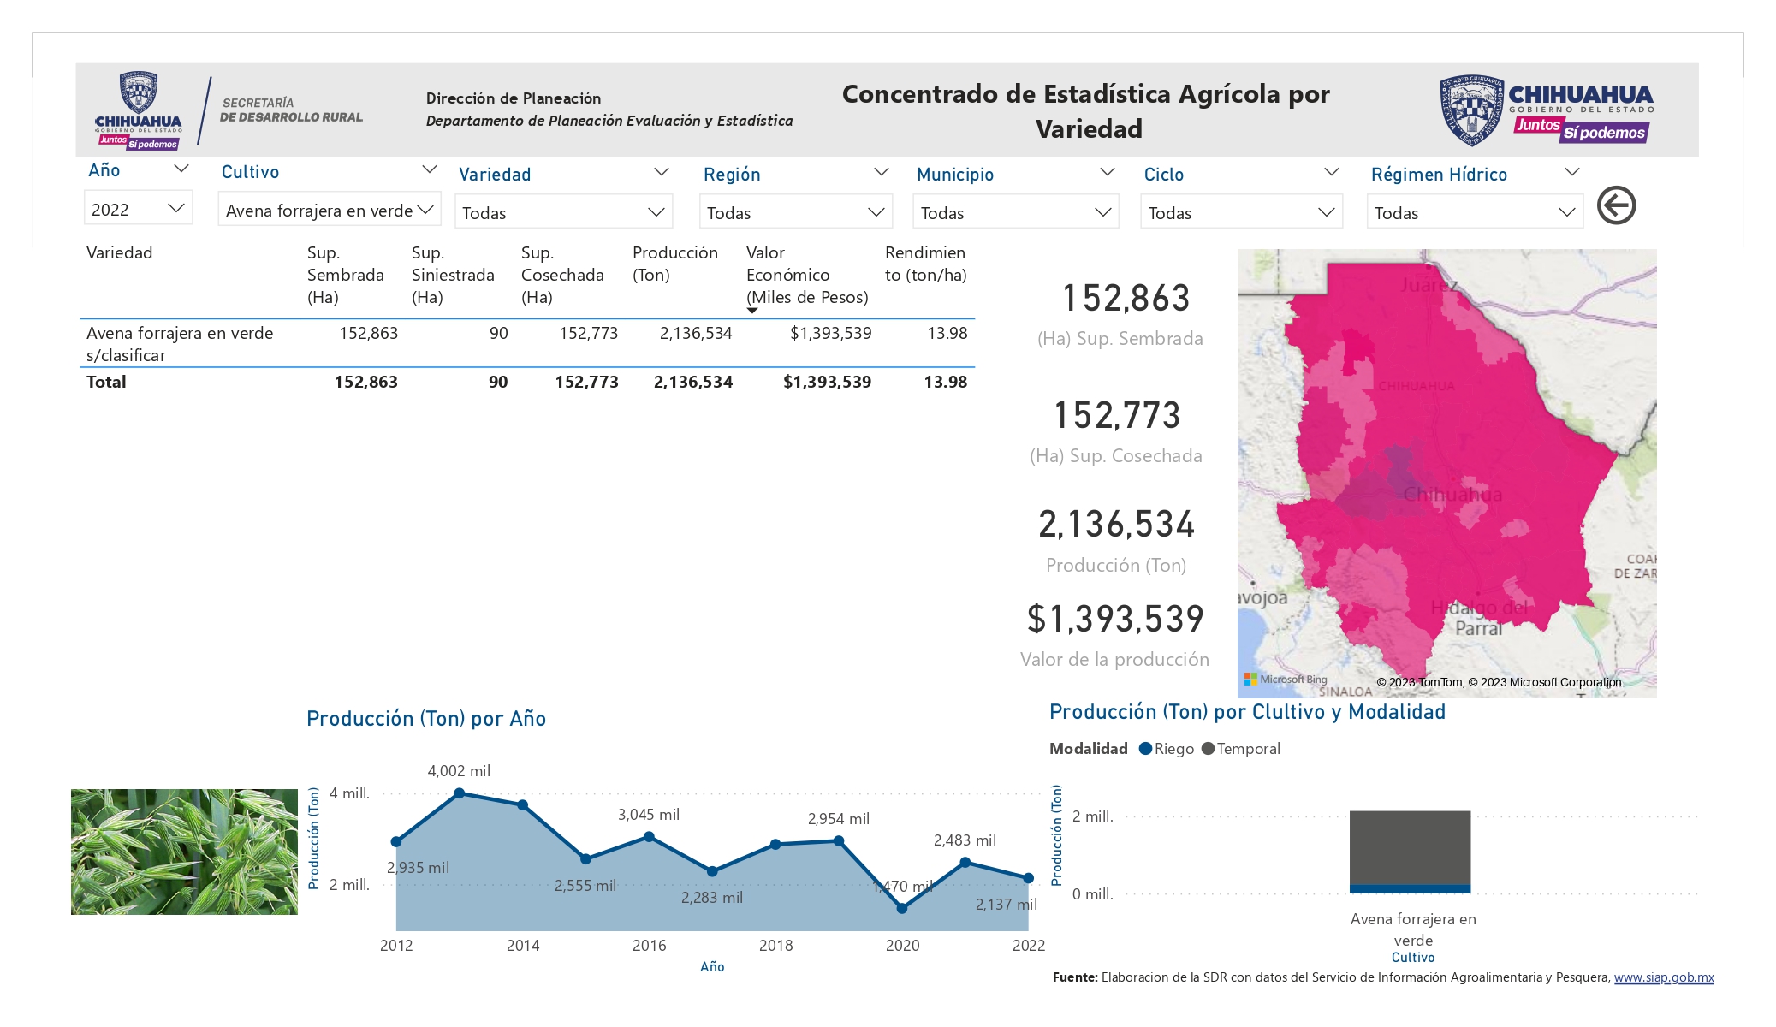
Task: Click the '4,002 mil' data label
Action: 459,771
